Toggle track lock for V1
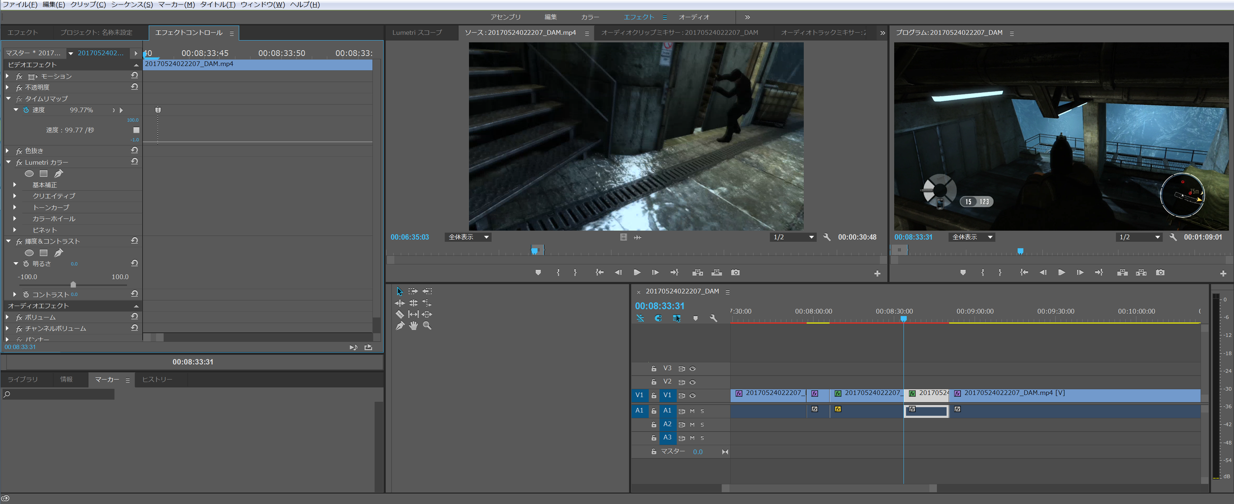 click(653, 395)
